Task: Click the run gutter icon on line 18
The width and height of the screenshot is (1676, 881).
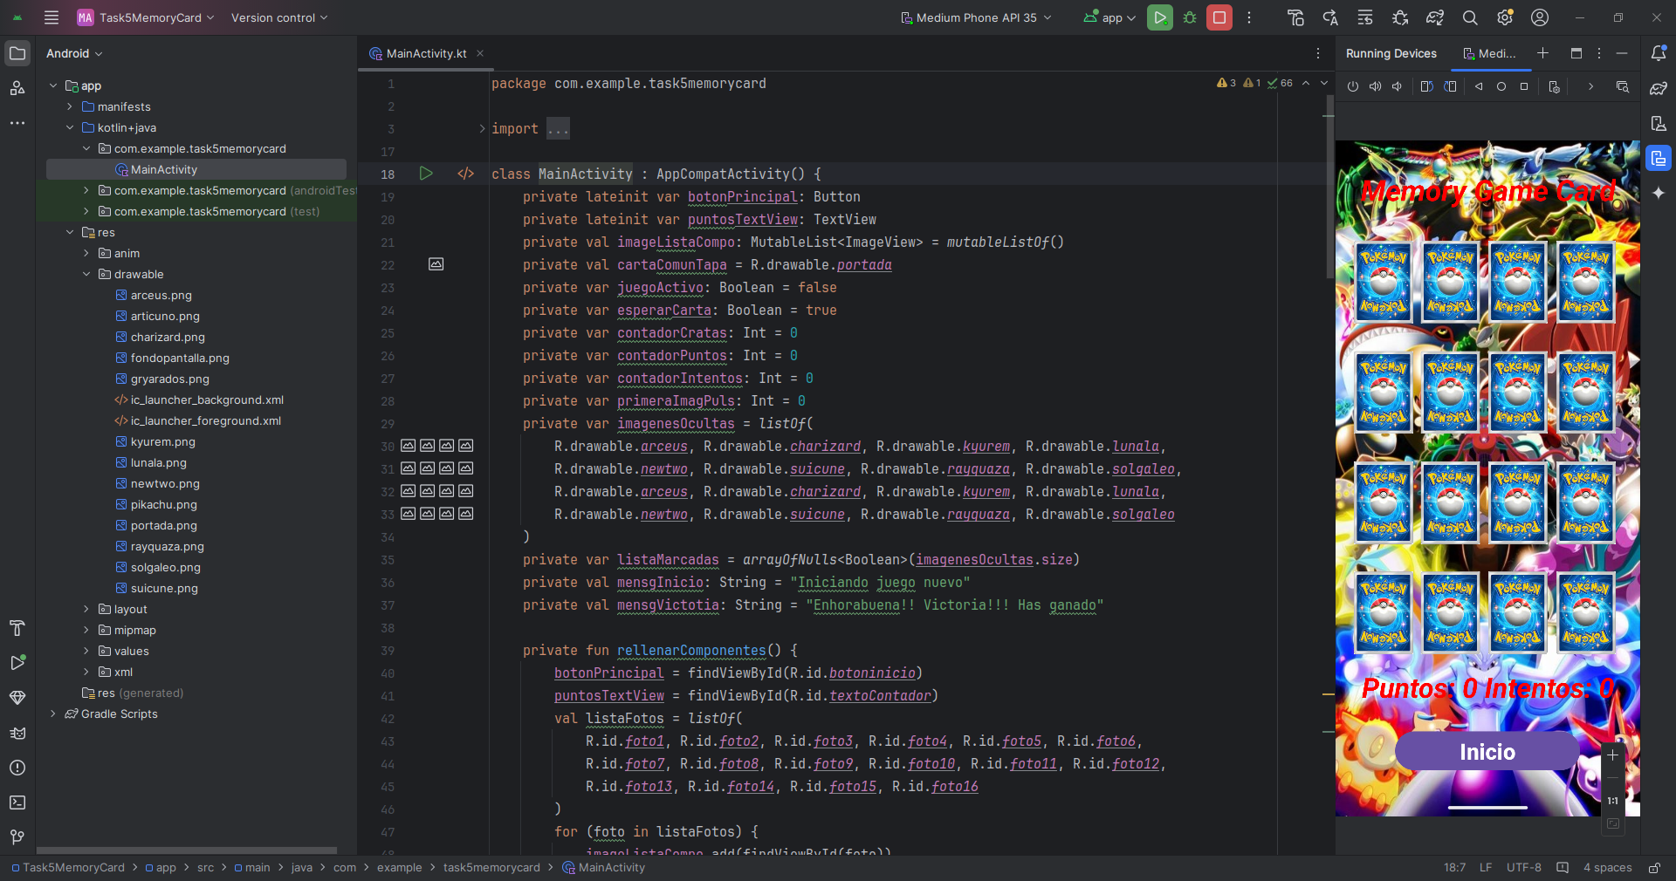Action: (x=426, y=174)
